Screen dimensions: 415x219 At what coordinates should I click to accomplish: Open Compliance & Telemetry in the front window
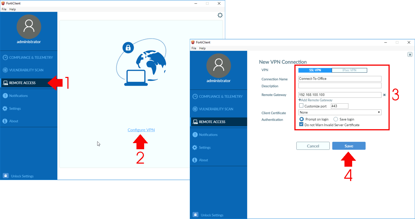[x=218, y=96]
